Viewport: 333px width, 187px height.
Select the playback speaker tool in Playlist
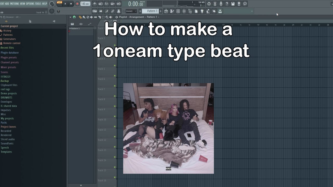(111, 17)
